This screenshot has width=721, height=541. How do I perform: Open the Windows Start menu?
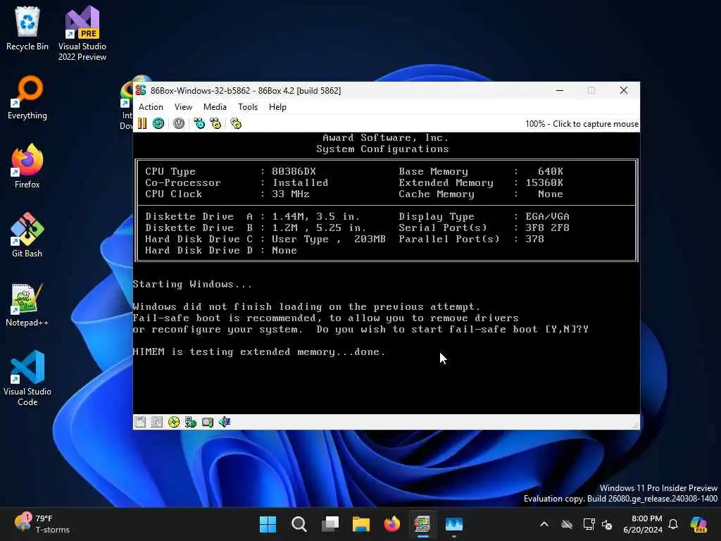tap(268, 524)
